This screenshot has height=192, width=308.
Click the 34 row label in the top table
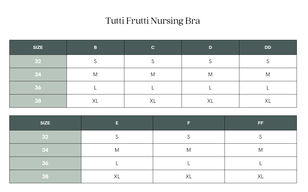click(x=38, y=75)
